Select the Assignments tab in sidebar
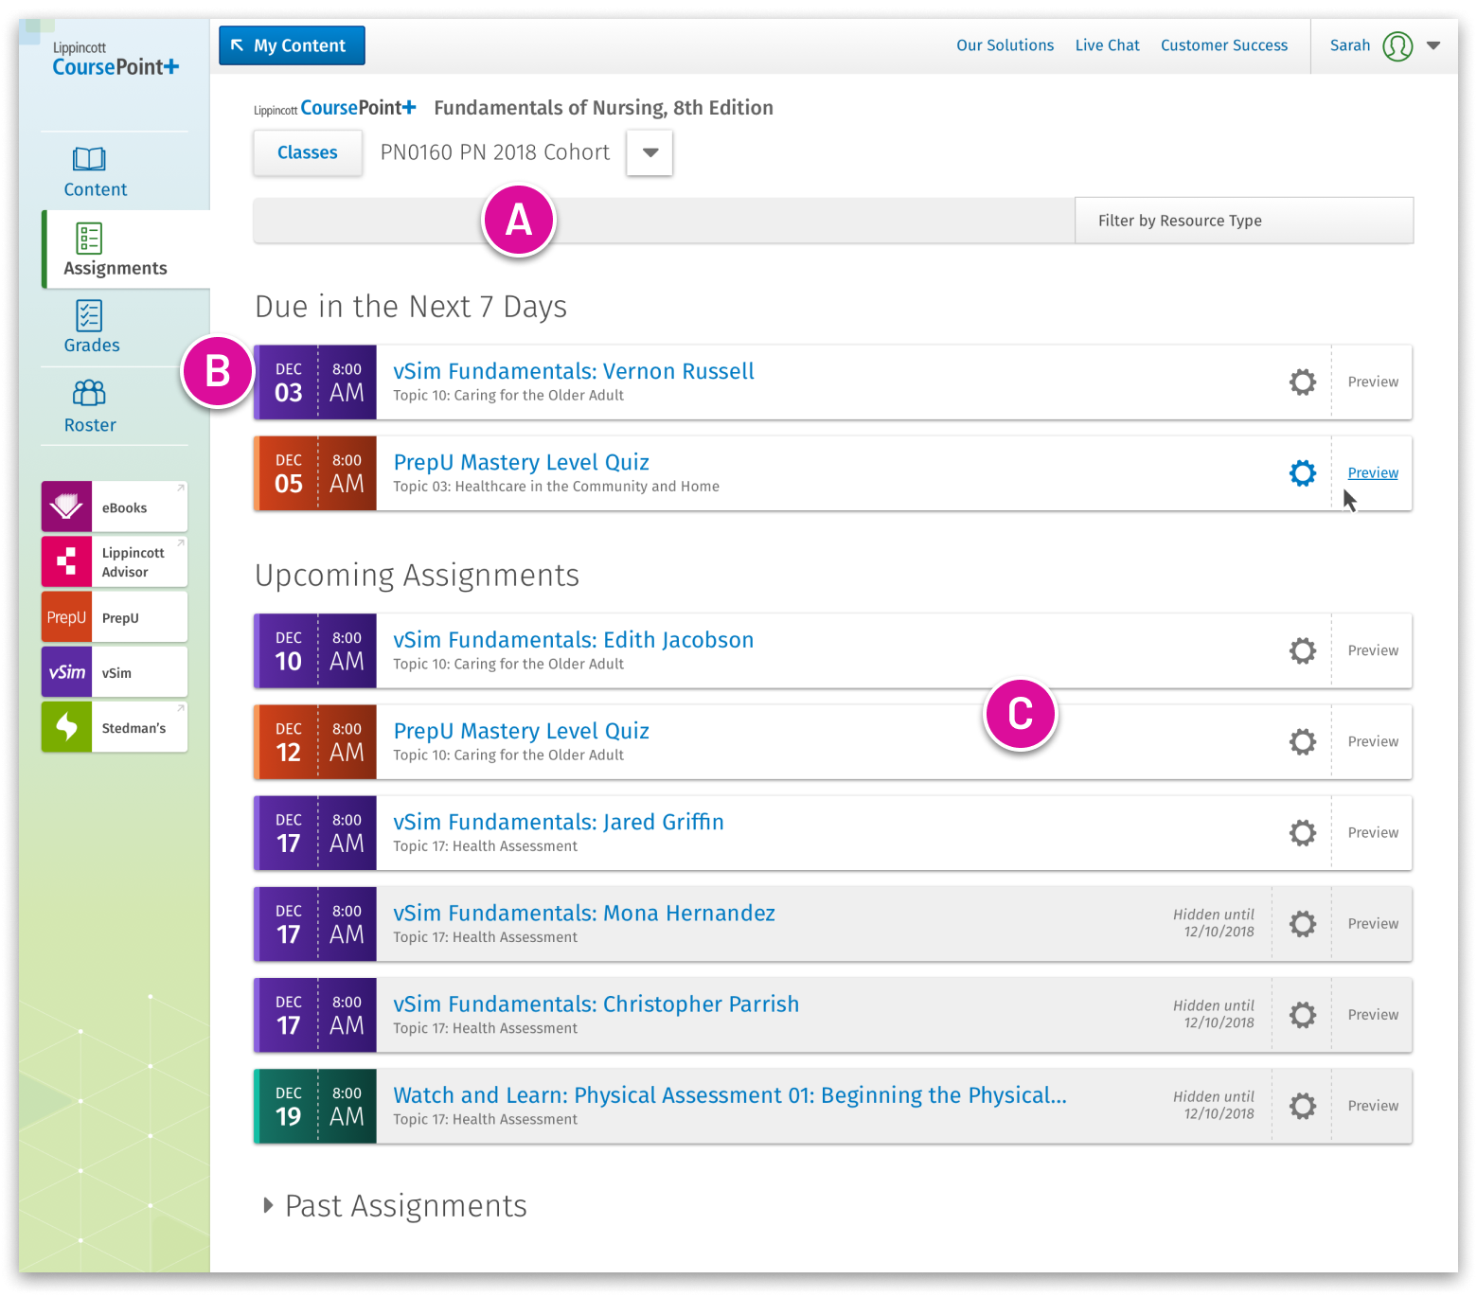This screenshot has width=1477, height=1297. click(115, 250)
